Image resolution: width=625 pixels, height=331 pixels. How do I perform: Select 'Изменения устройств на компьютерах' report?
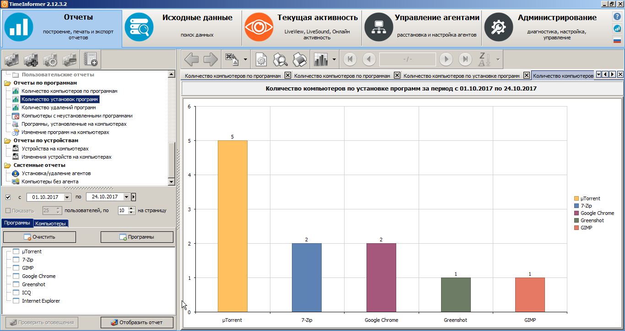point(66,157)
